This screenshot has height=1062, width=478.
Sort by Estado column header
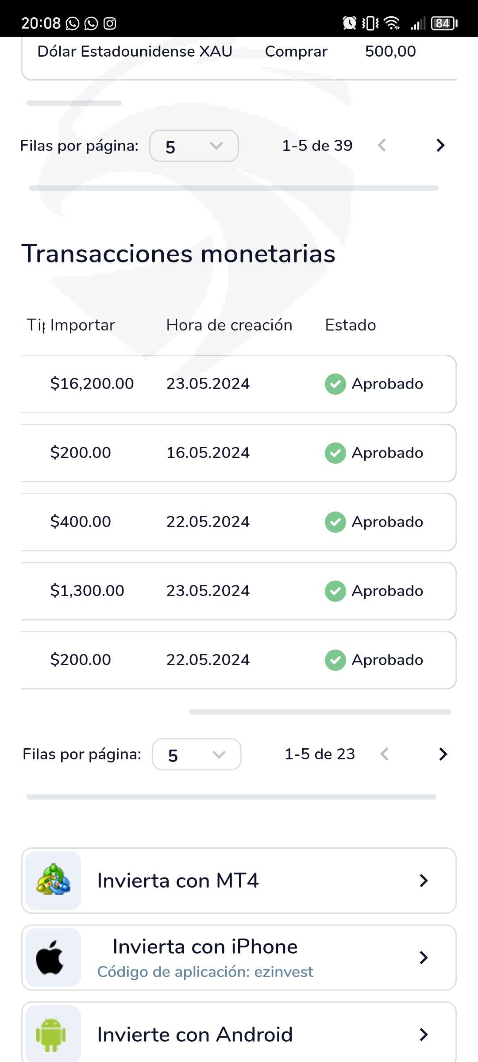coord(350,325)
